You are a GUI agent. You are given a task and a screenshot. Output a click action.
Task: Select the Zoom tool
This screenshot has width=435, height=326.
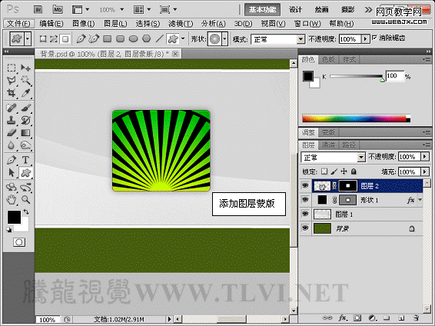(x=26, y=199)
